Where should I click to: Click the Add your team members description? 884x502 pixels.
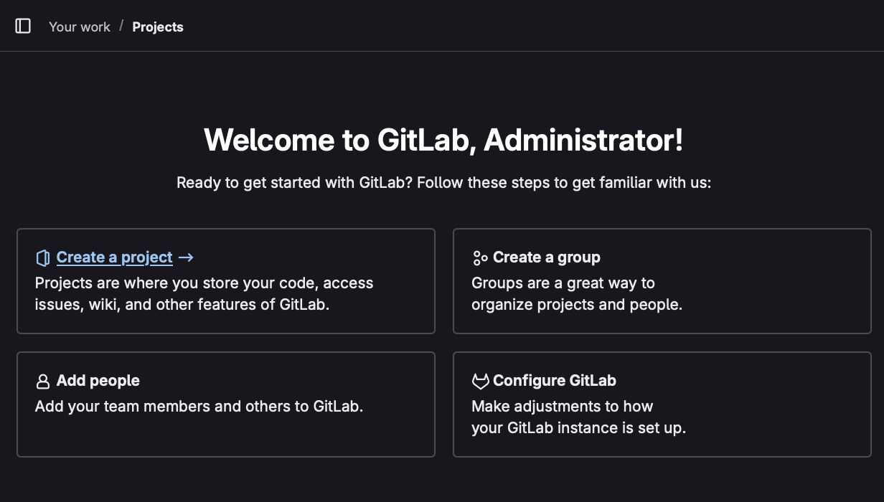(199, 406)
